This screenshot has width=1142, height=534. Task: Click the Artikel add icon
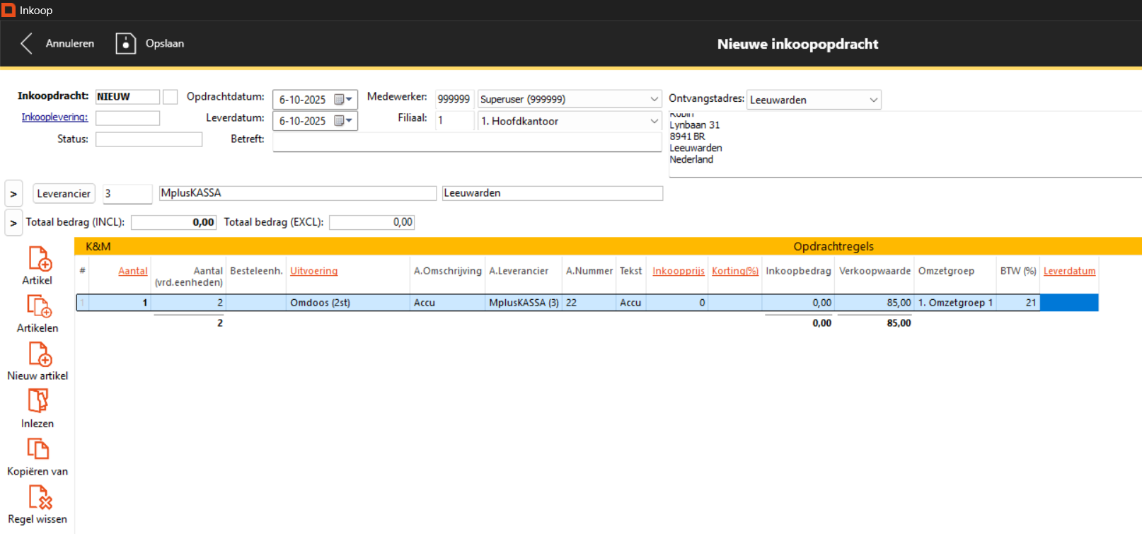(39, 259)
